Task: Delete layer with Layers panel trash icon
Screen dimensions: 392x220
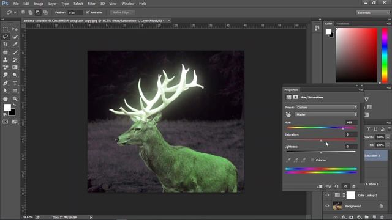Action: coord(382,218)
